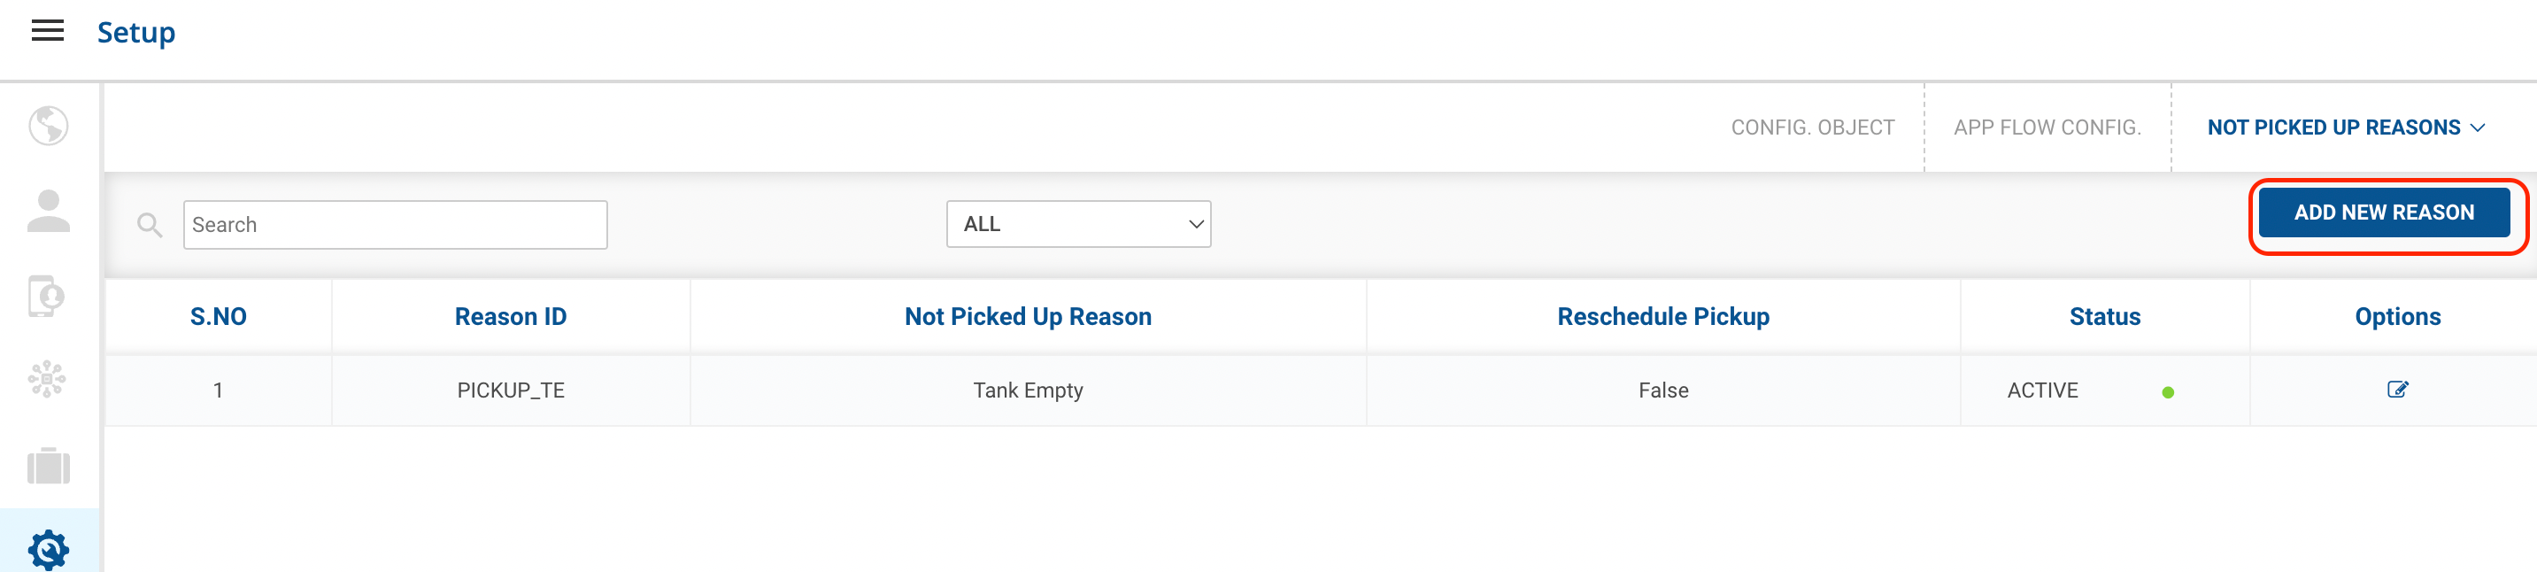Open the hamburger navigation menu
The width and height of the screenshot is (2537, 572).
(x=47, y=32)
